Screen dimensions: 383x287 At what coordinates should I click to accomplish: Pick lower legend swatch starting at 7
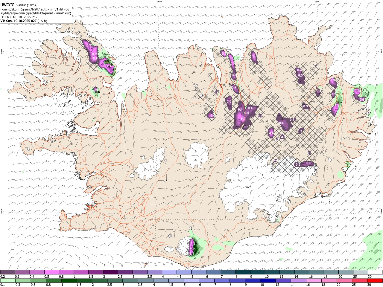[x=222, y=280]
